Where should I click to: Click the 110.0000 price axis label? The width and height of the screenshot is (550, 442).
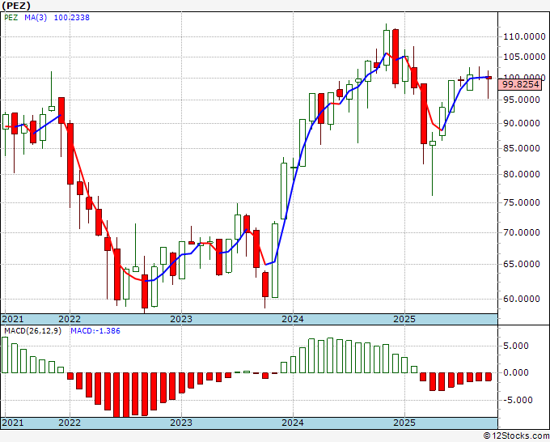pyautogui.click(x=524, y=36)
